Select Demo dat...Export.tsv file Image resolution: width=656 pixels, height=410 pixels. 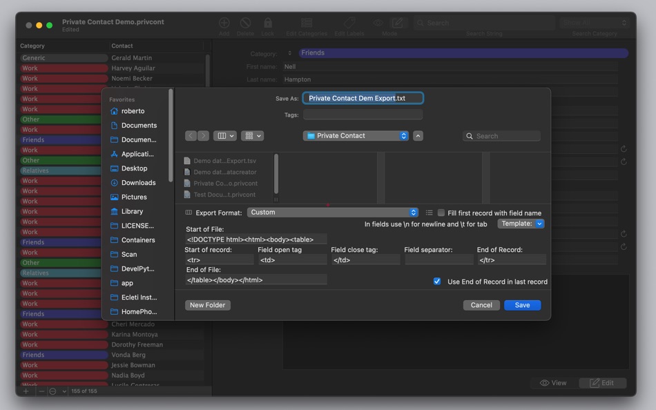[220, 161]
